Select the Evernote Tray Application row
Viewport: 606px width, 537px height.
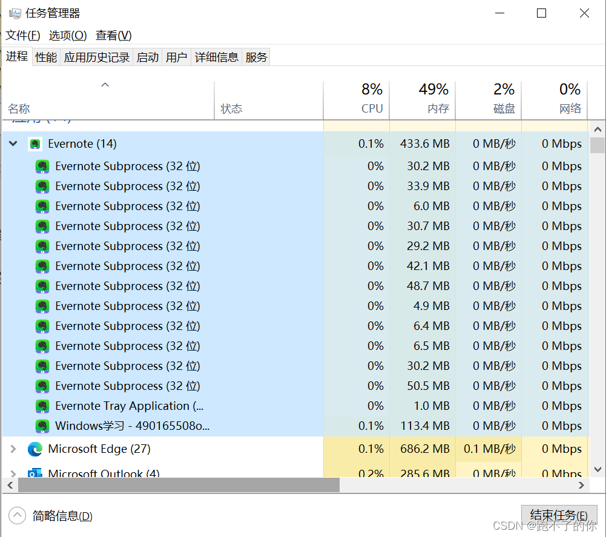pos(296,406)
